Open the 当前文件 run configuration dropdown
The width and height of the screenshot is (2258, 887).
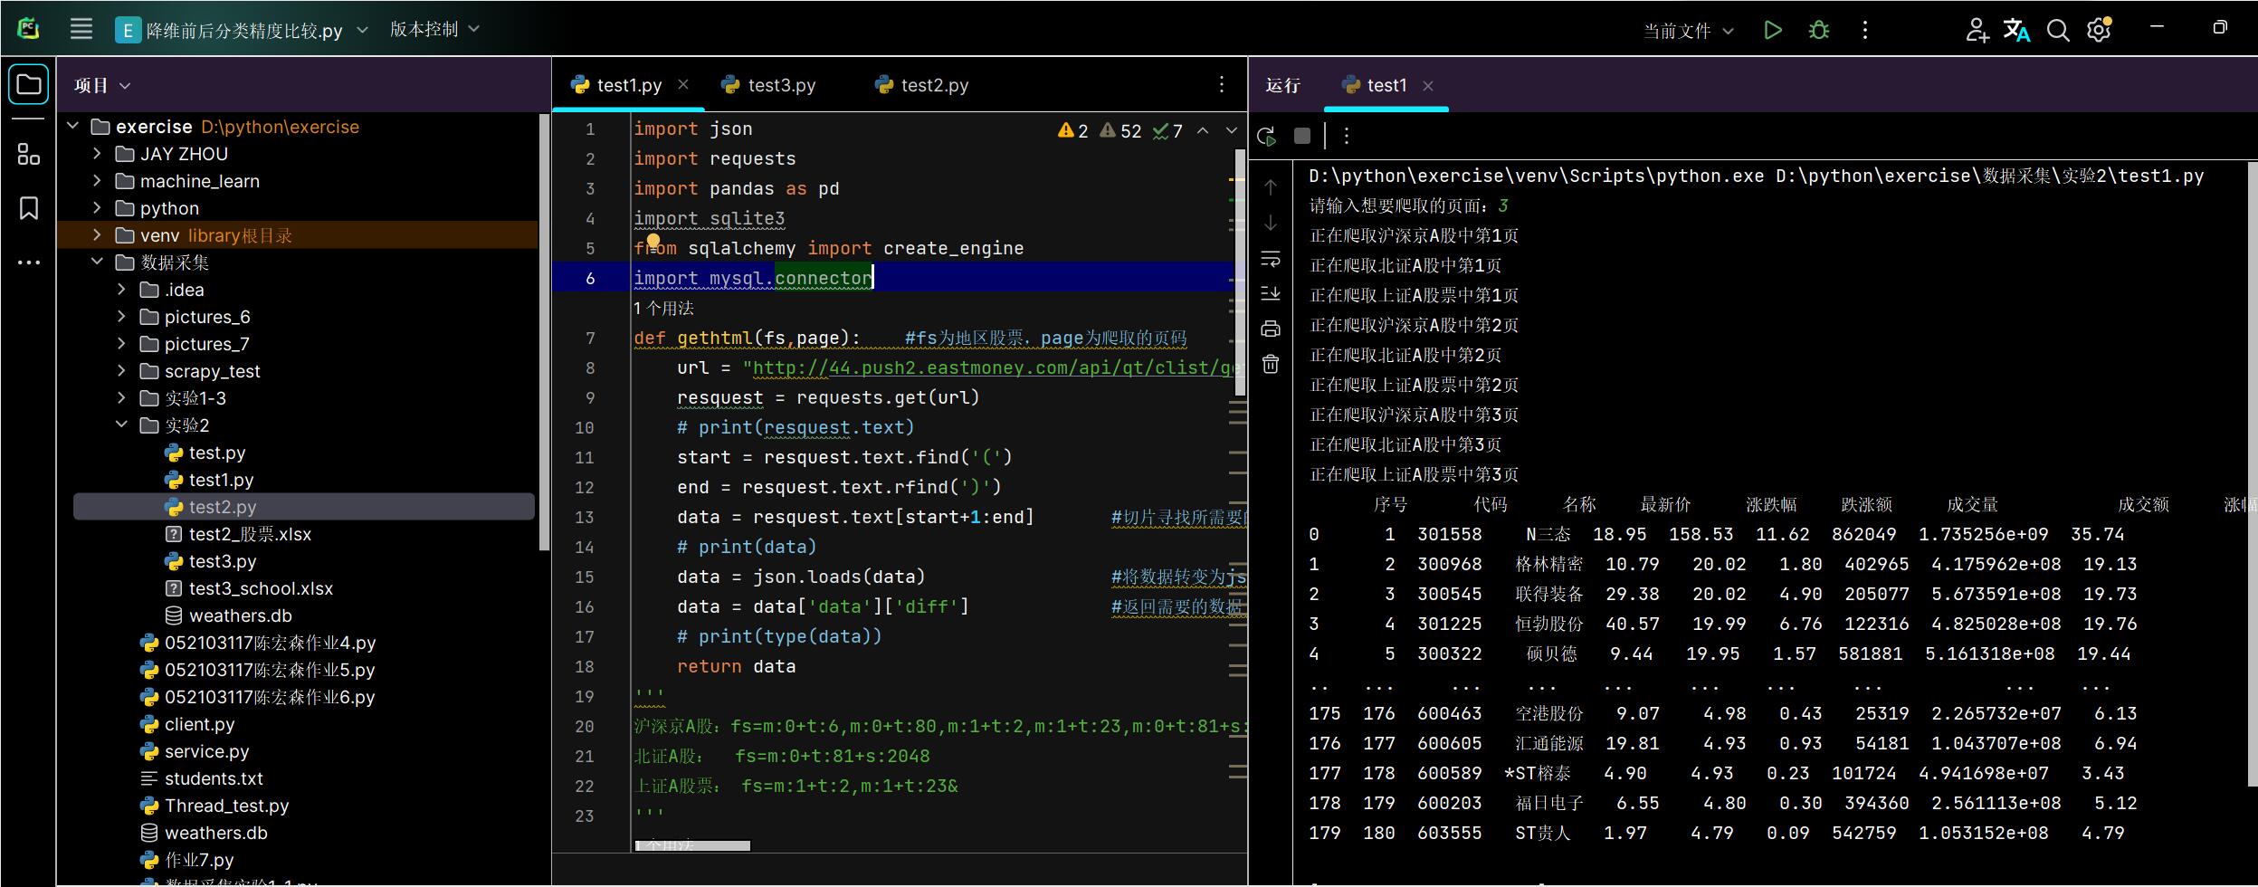pos(1689,31)
